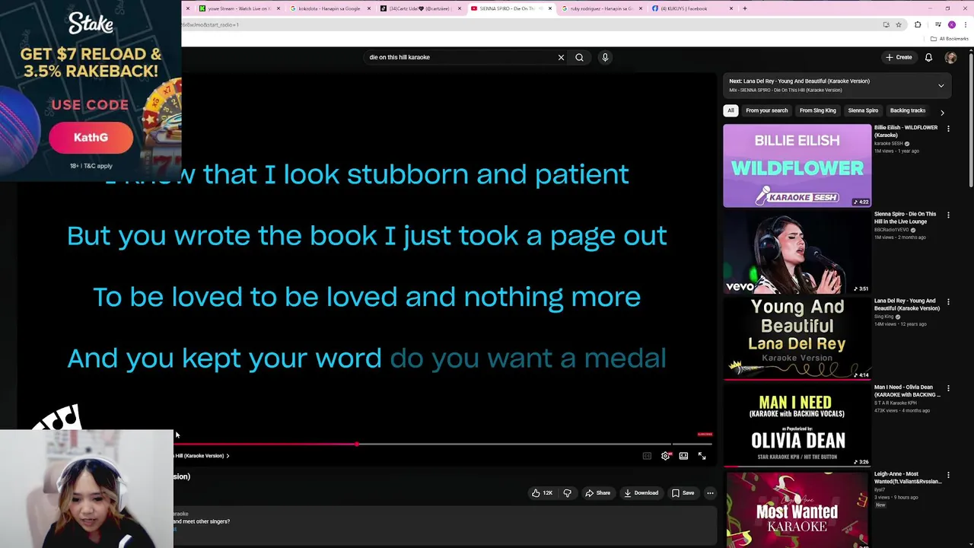This screenshot has height=548, width=974.
Task: Open Chrome three-dot menu
Action: (965, 24)
